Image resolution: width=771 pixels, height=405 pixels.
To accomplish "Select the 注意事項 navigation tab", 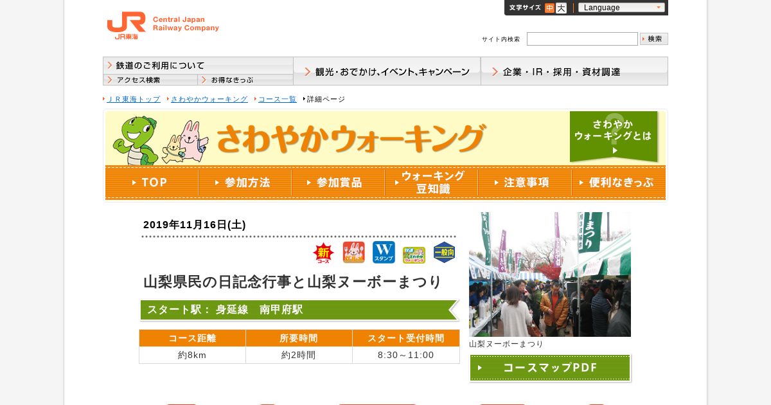I will [x=524, y=183].
